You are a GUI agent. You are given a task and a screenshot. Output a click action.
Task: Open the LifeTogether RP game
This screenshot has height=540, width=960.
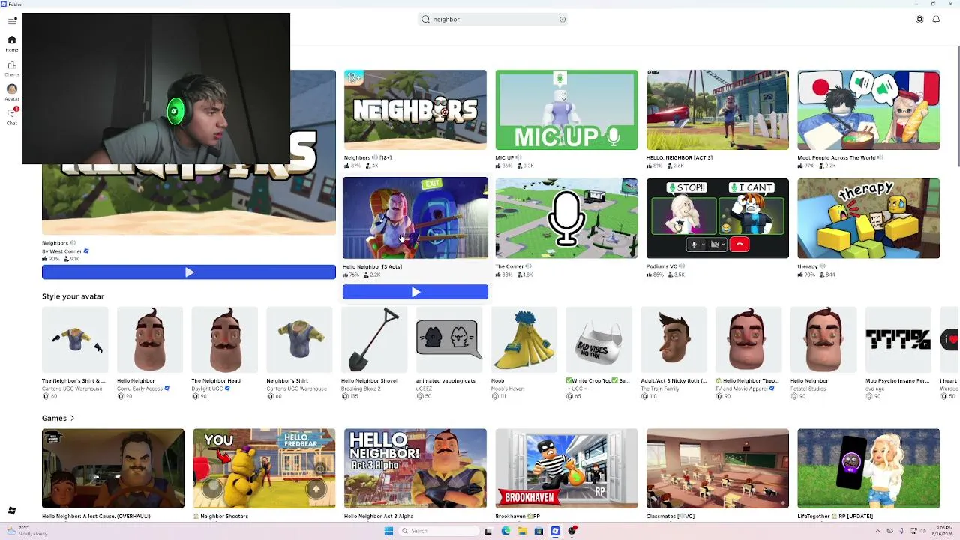click(x=868, y=469)
